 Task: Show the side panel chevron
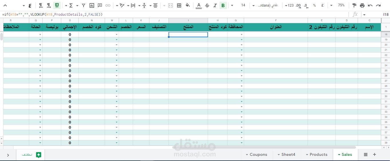pyautogui.click(x=8, y=155)
